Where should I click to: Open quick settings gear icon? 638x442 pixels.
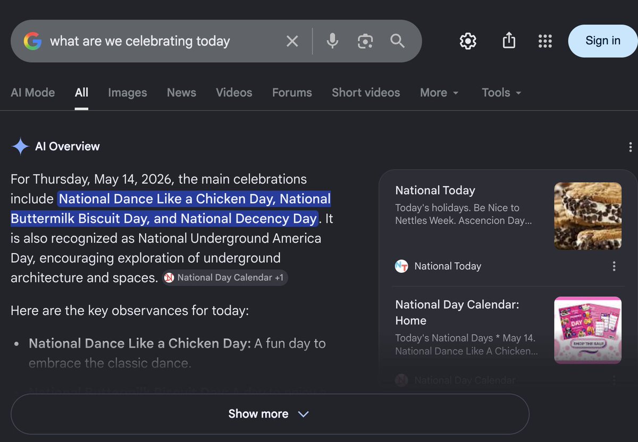coord(468,41)
